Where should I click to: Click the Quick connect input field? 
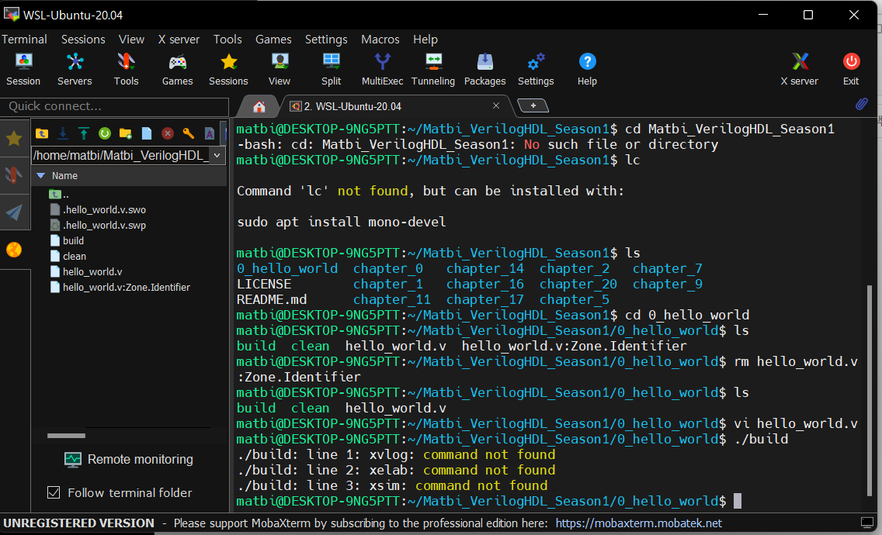tap(115, 106)
